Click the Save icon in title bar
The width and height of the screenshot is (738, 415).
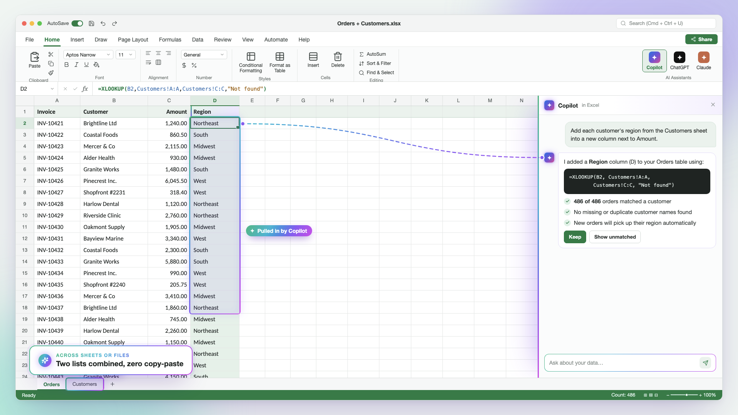[x=91, y=23]
